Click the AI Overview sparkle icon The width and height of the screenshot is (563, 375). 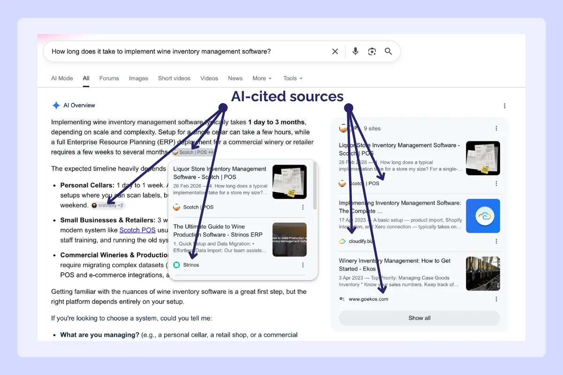[x=56, y=105]
